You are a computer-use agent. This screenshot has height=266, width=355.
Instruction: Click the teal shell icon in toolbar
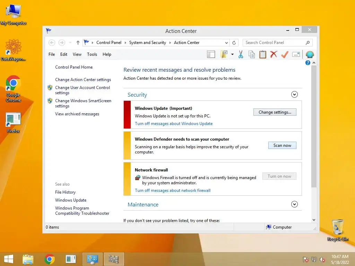click(310, 54)
